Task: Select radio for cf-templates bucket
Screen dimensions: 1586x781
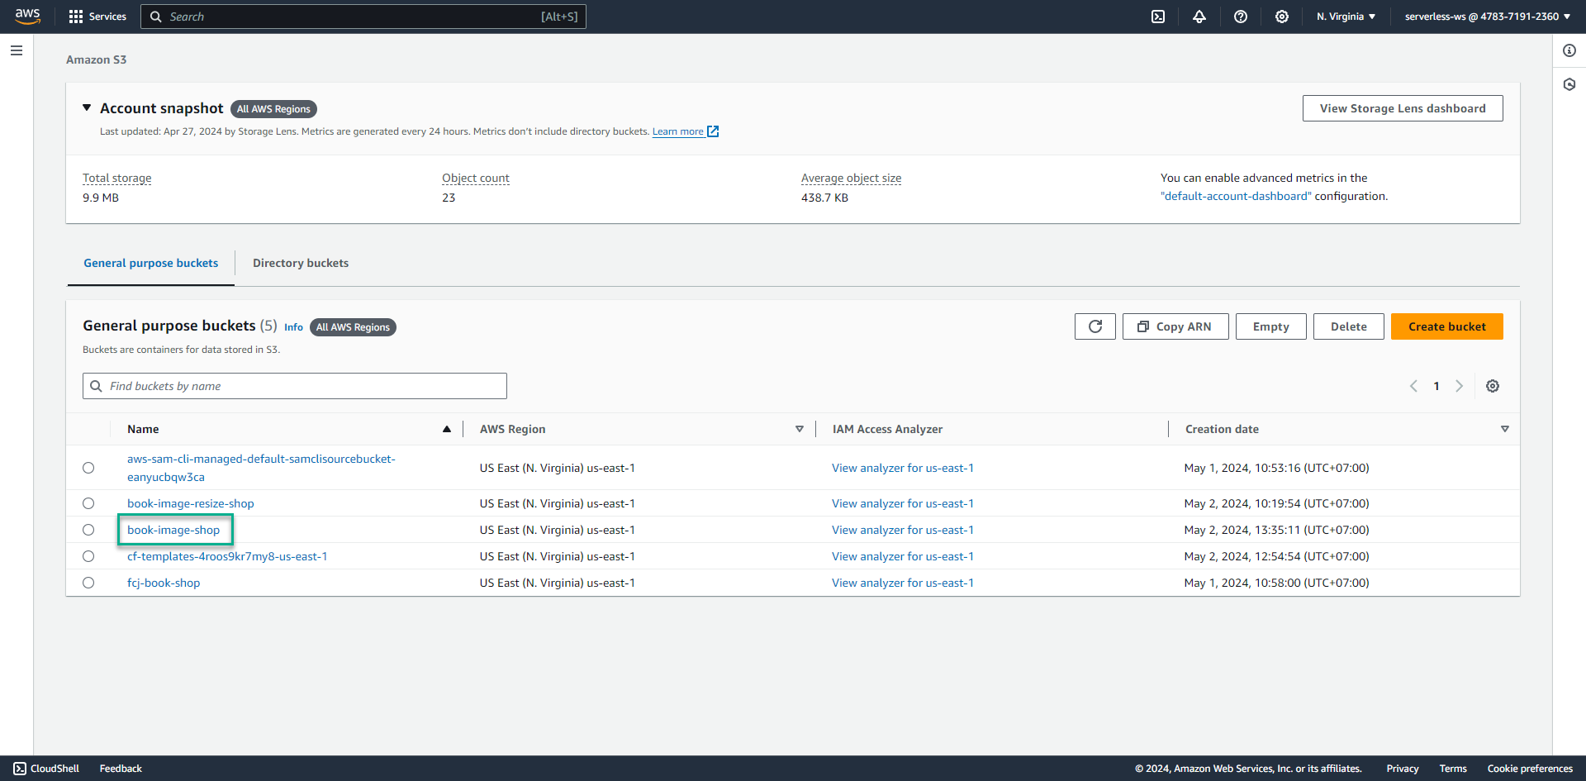Action: coord(88,556)
